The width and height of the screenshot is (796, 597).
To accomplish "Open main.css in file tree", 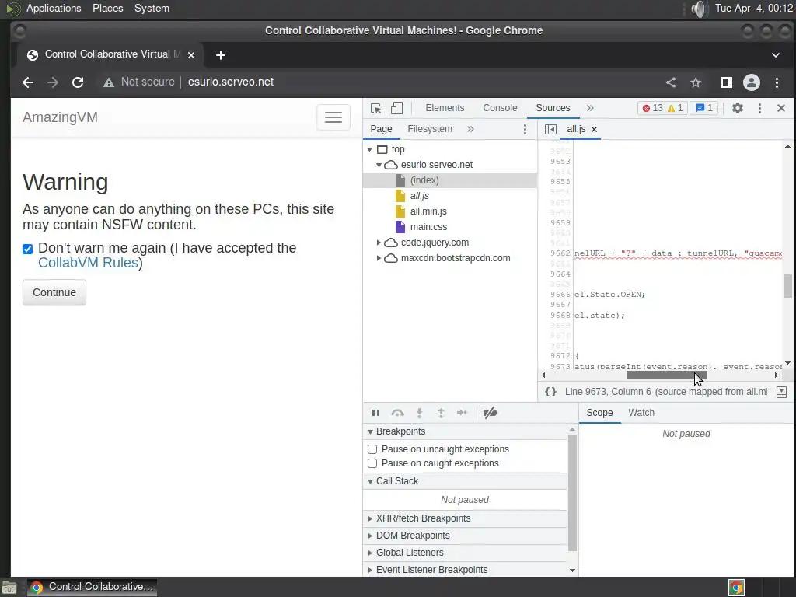I will (428, 228).
